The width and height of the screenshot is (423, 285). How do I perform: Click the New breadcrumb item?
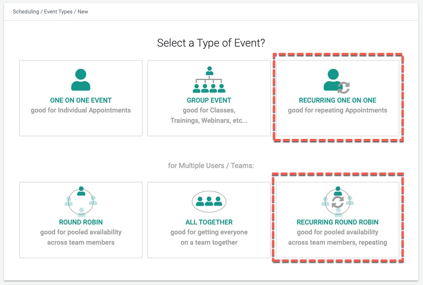(83, 12)
